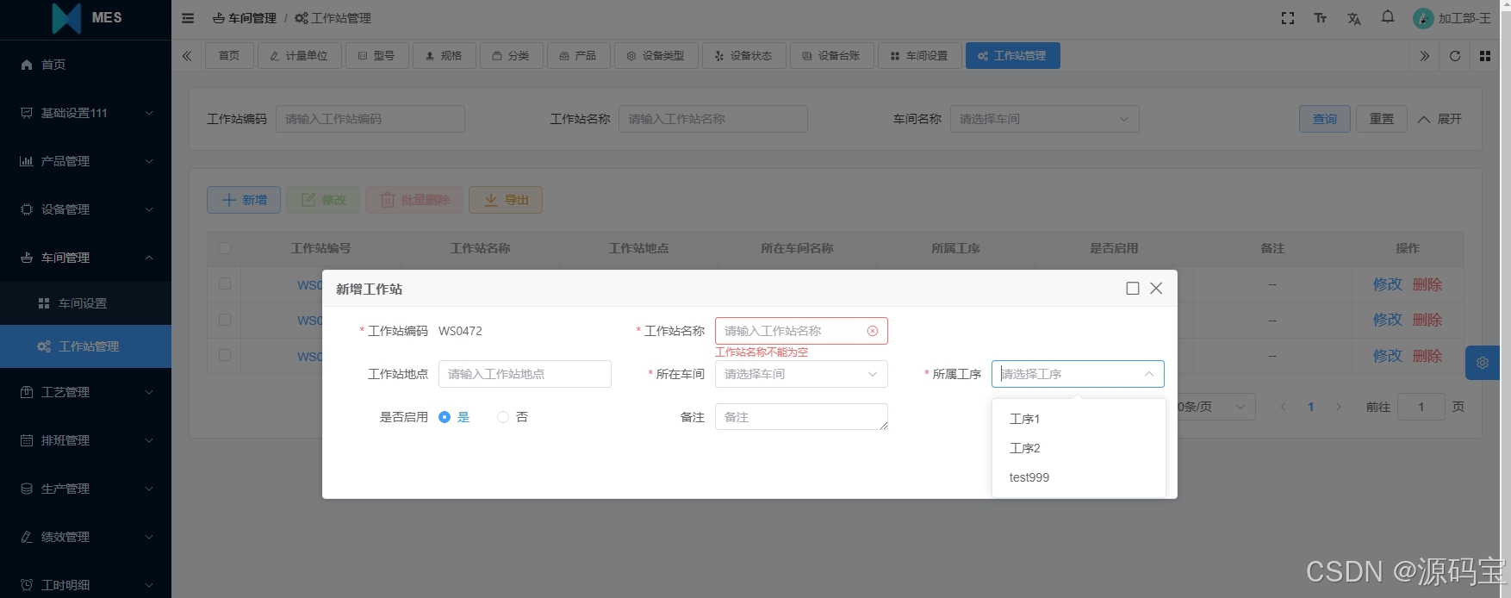This screenshot has width=1511, height=598.
Task: Switch to the 首页 tab
Action: pyautogui.click(x=229, y=56)
